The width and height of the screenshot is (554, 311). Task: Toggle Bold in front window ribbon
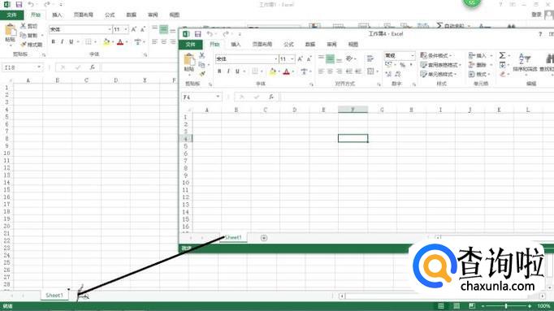(x=219, y=71)
